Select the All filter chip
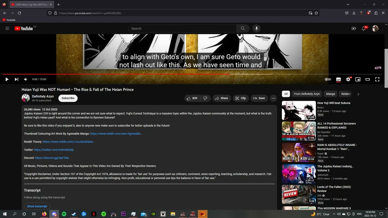Screen dimensions: 388x218 [x=286, y=94]
